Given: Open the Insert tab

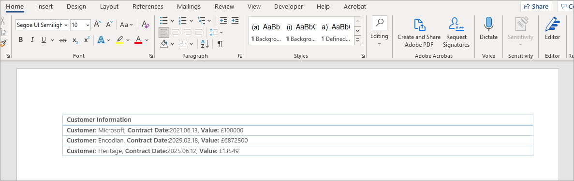Looking at the screenshot, I should click(45, 7).
